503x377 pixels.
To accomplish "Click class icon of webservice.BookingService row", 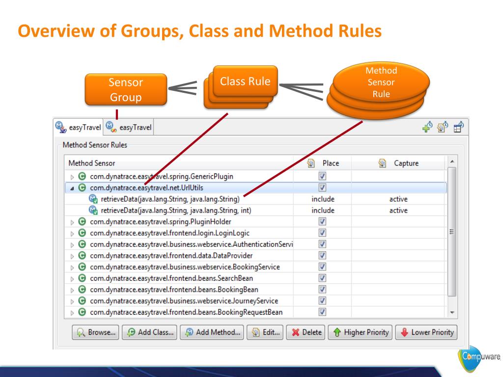I will [82, 267].
